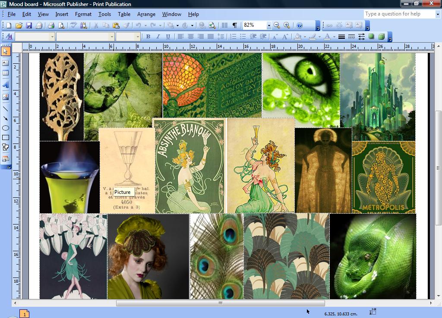Open the File menu
Screen dimensions: 442x318
coord(11,14)
